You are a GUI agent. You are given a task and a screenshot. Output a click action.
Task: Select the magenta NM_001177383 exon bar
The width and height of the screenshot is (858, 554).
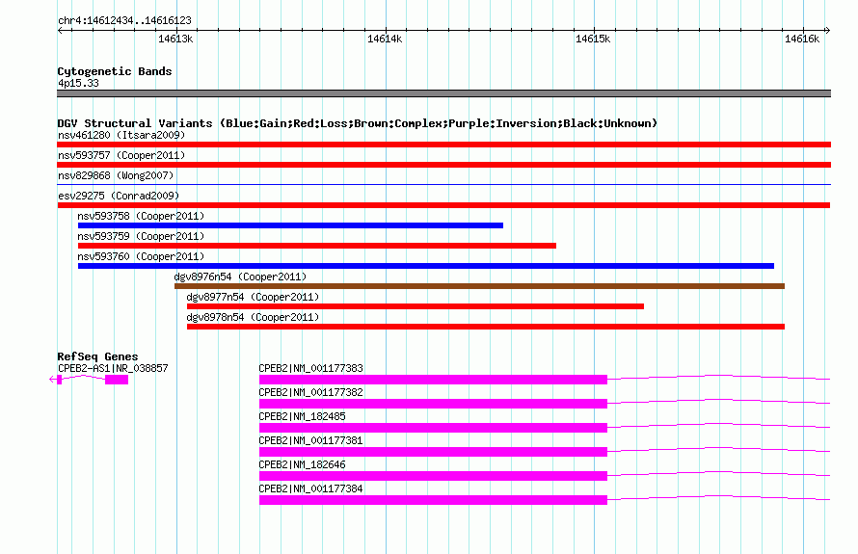[x=434, y=380]
